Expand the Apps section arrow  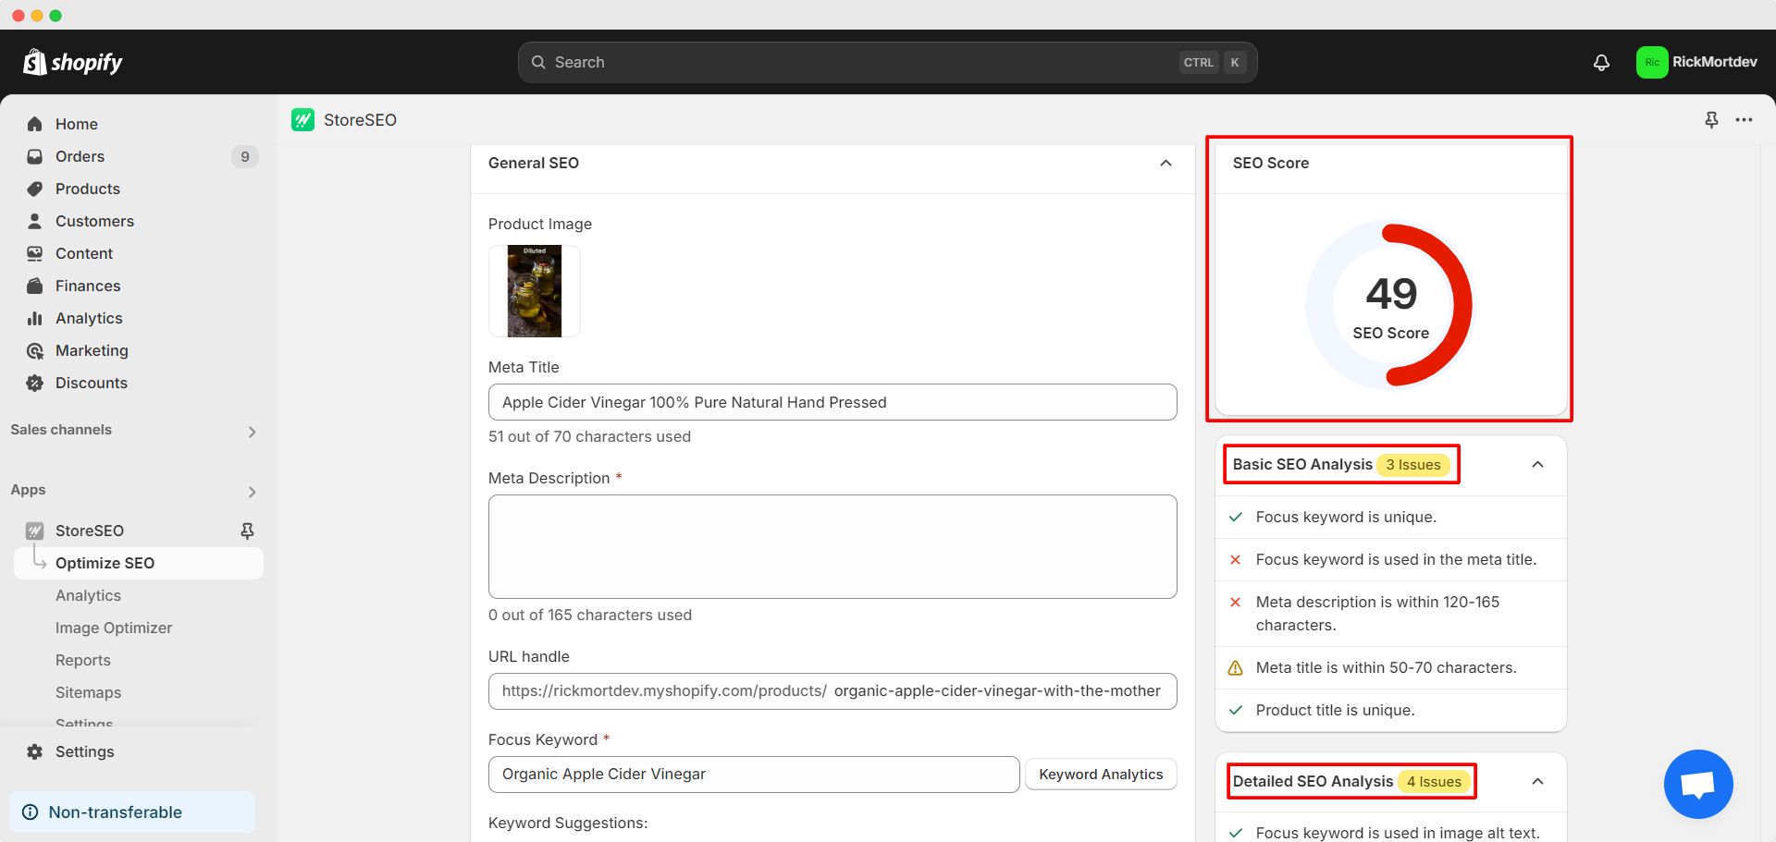pyautogui.click(x=252, y=492)
